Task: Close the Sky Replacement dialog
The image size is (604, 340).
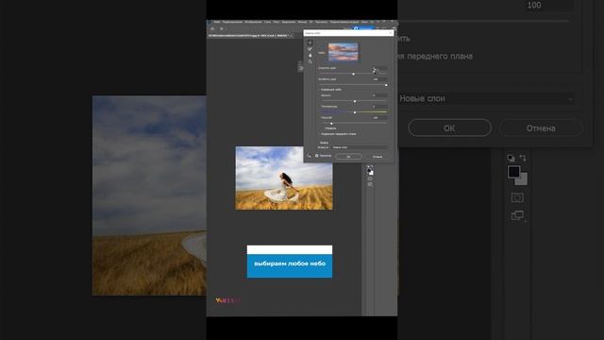Action: coord(390,33)
